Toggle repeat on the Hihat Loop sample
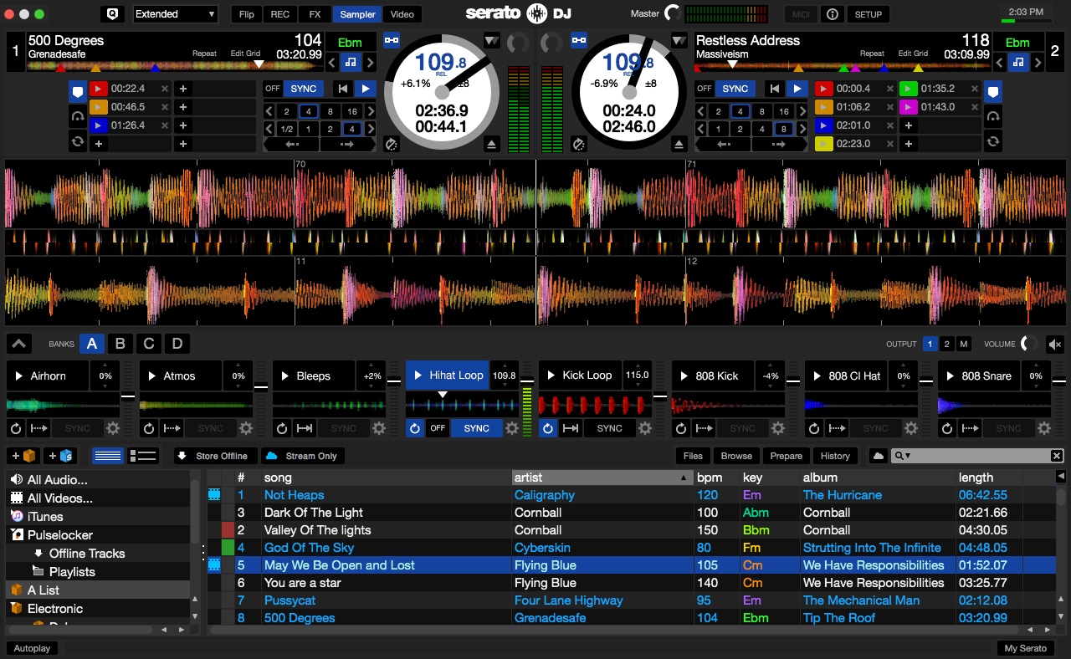The width and height of the screenshot is (1071, 659). coord(415,428)
